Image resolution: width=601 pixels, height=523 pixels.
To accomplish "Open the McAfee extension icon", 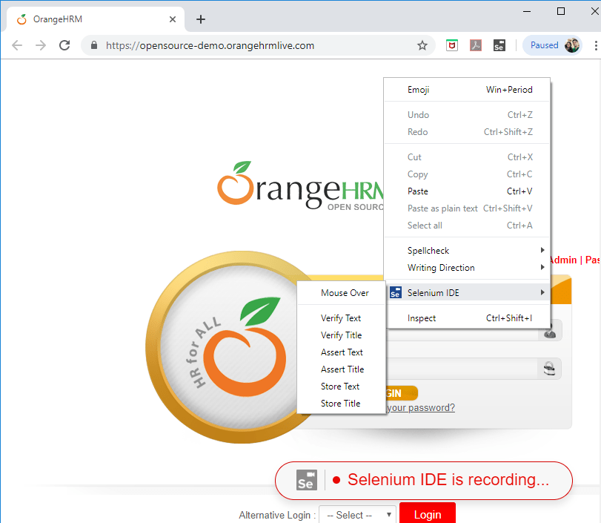I will [451, 45].
